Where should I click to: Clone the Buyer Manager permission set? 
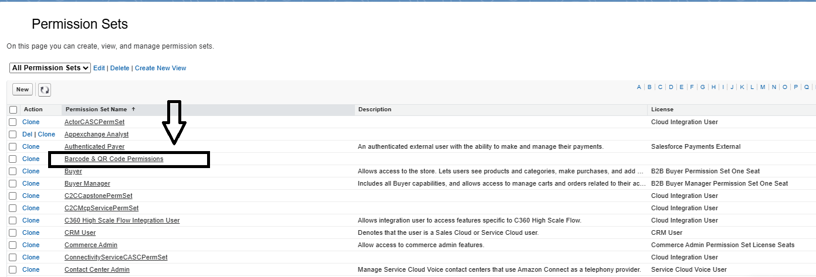tap(31, 183)
